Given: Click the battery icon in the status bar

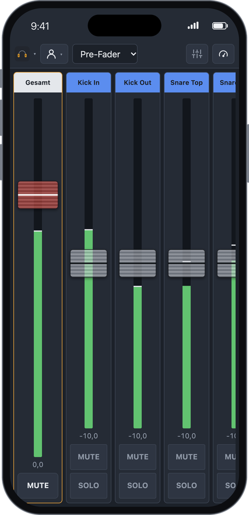Looking at the screenshot, I should [x=220, y=26].
